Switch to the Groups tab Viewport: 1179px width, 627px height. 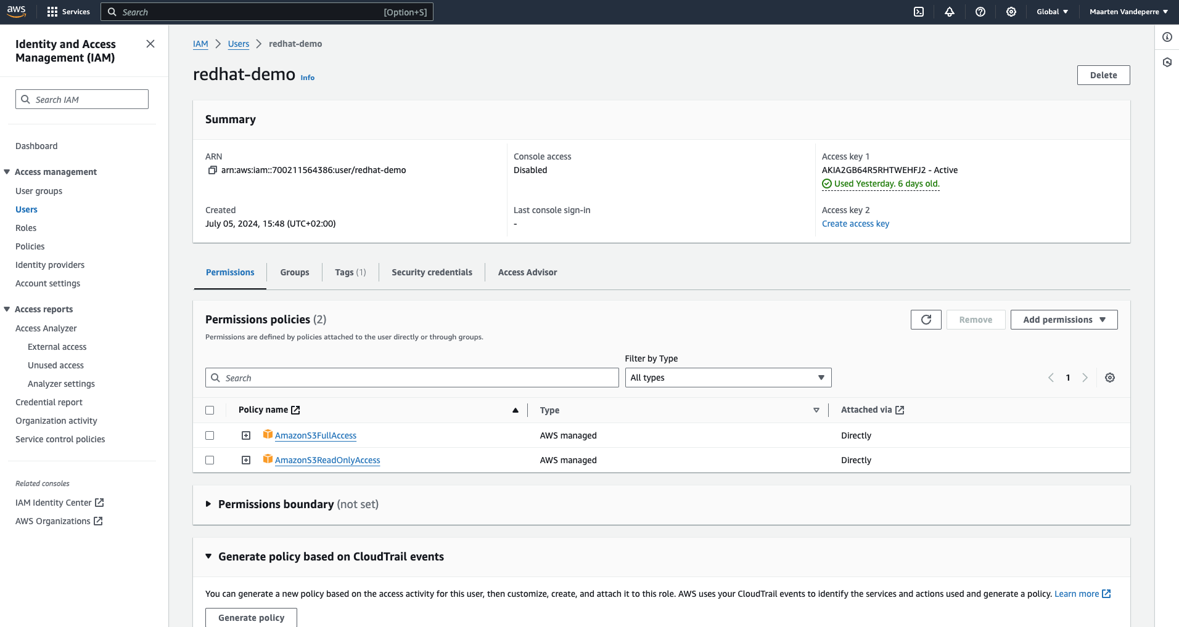click(x=295, y=272)
